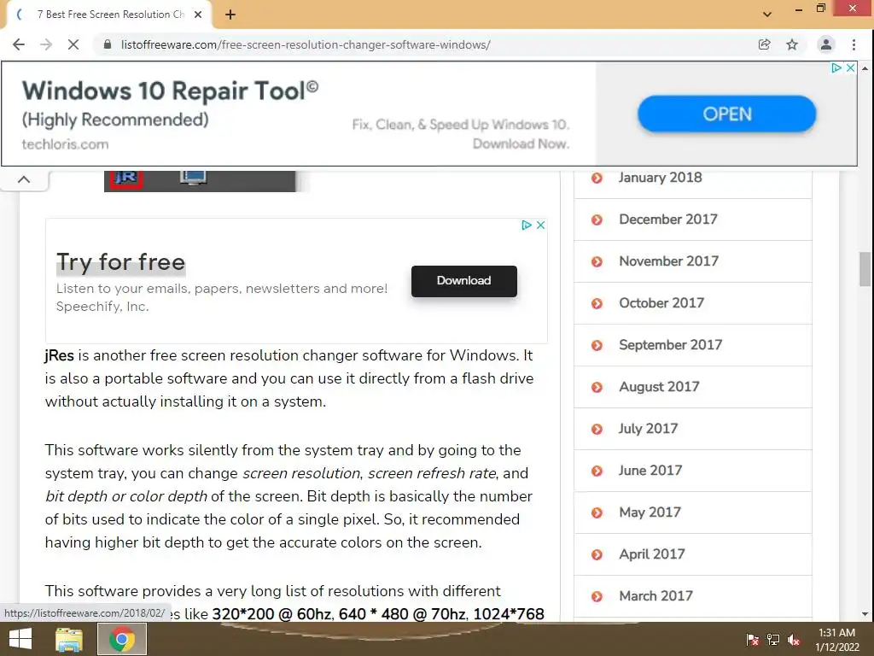Open December 2017 archive

pyautogui.click(x=667, y=220)
